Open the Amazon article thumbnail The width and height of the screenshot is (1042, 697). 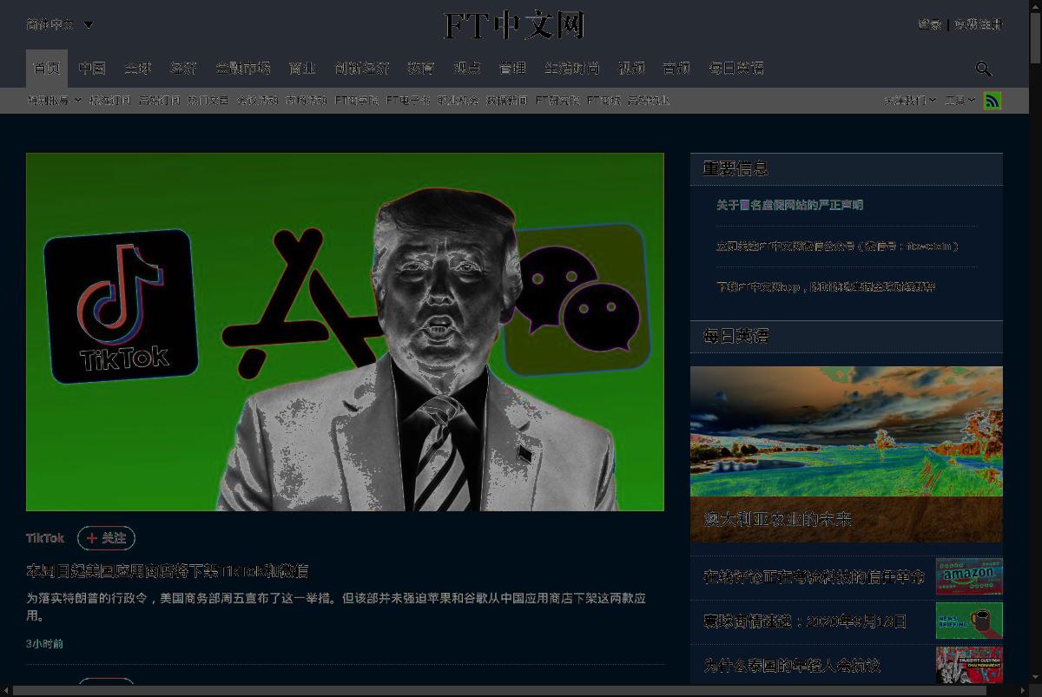pos(969,576)
